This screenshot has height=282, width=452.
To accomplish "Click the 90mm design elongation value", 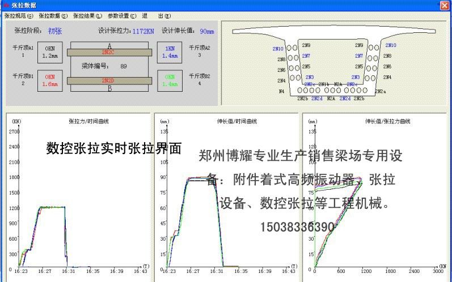I will (x=207, y=31).
